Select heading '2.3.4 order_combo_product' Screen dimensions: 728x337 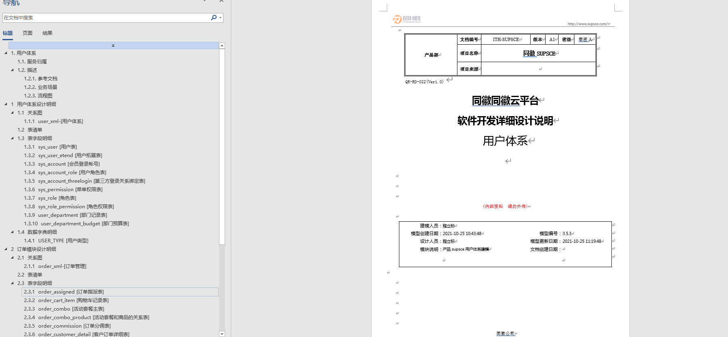[x=87, y=318]
